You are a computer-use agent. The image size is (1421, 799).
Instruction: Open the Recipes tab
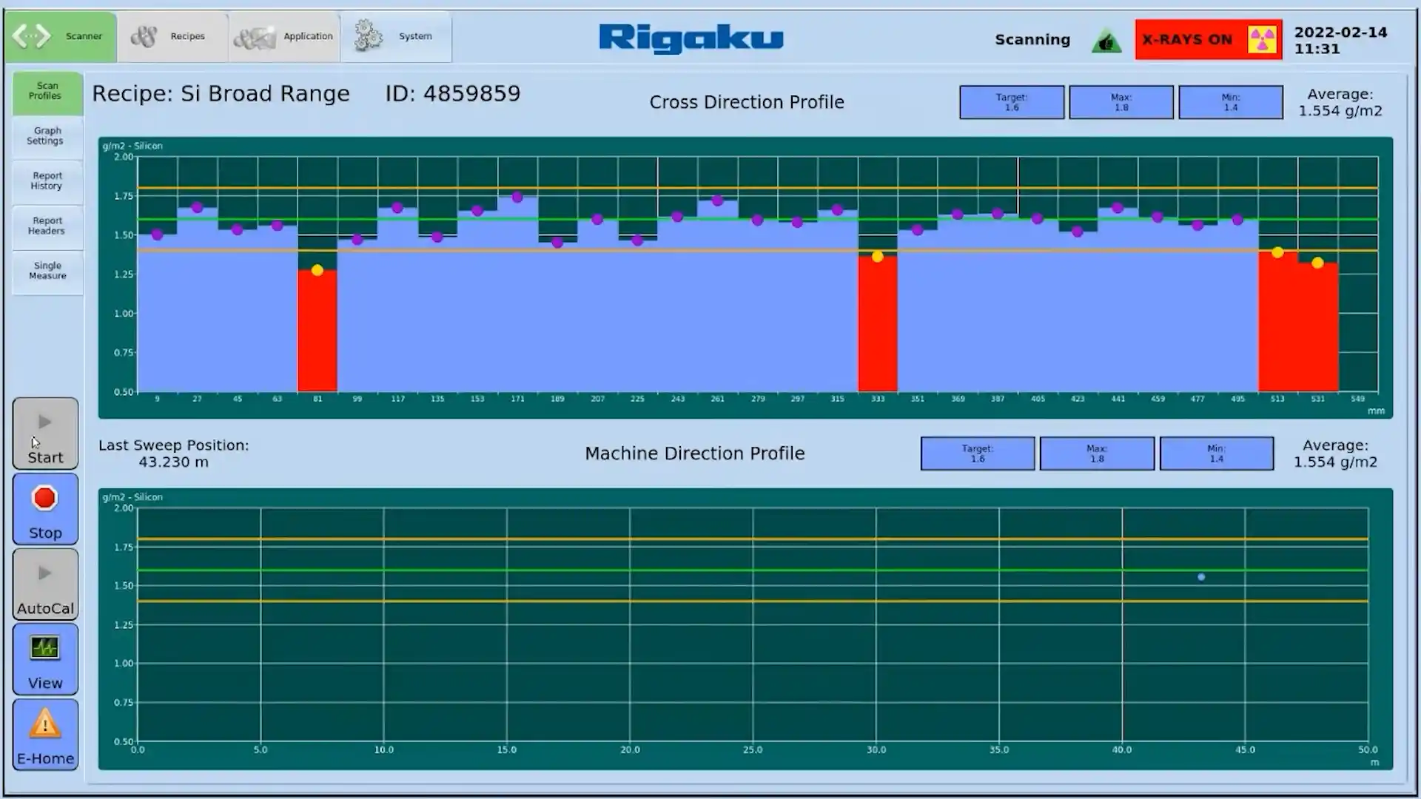point(172,36)
